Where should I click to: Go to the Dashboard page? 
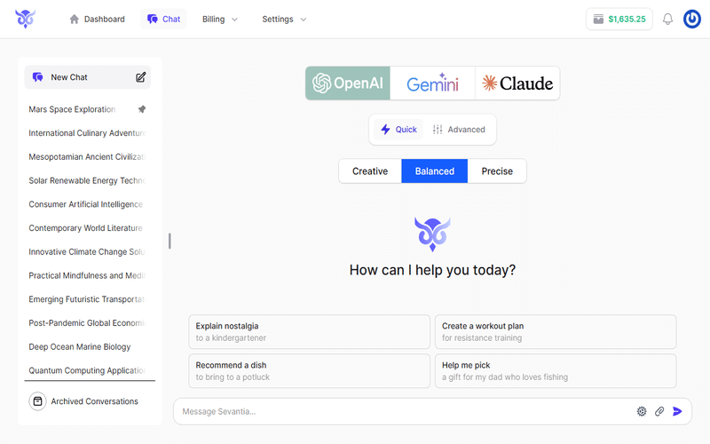(97, 20)
